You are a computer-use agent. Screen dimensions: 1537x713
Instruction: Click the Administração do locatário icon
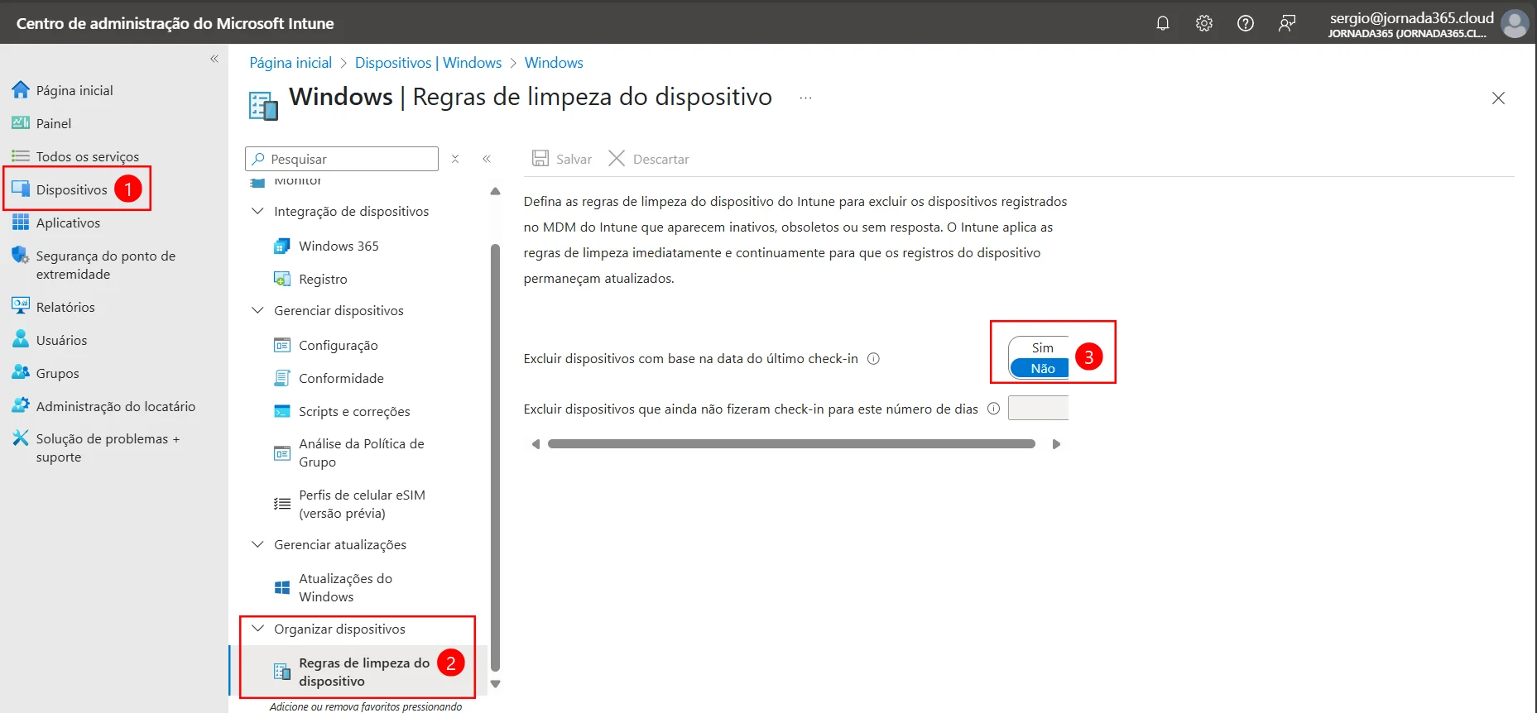21,405
